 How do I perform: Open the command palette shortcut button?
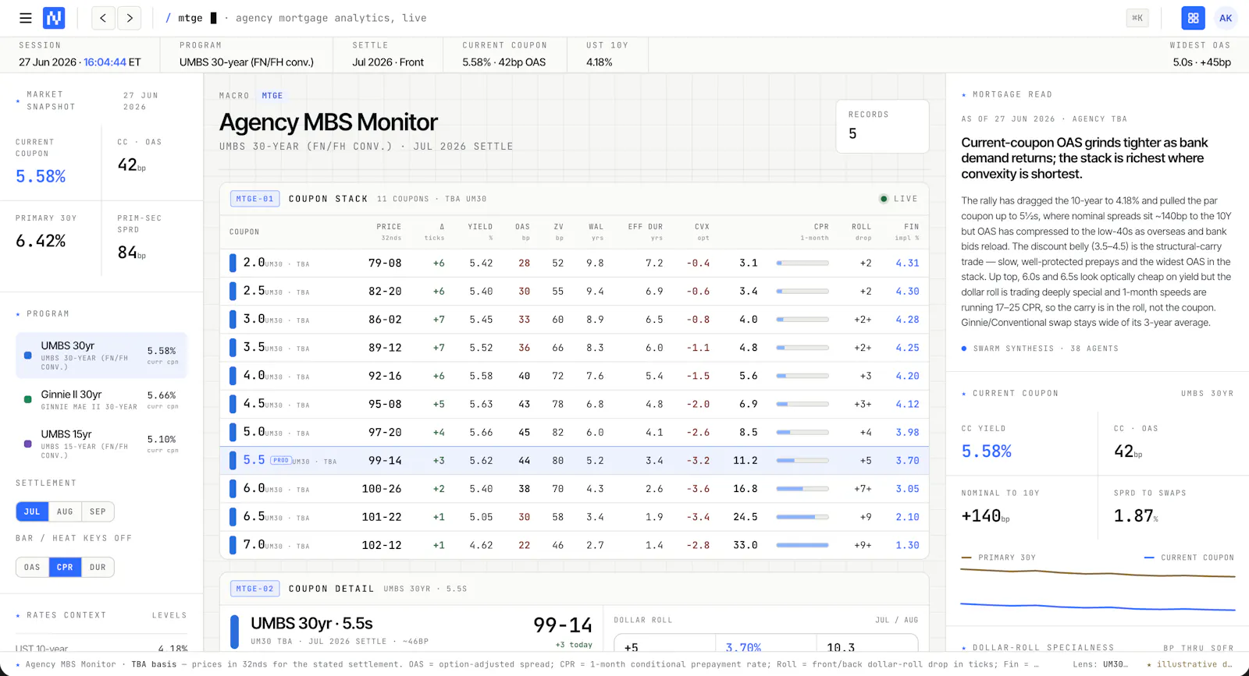(1137, 18)
